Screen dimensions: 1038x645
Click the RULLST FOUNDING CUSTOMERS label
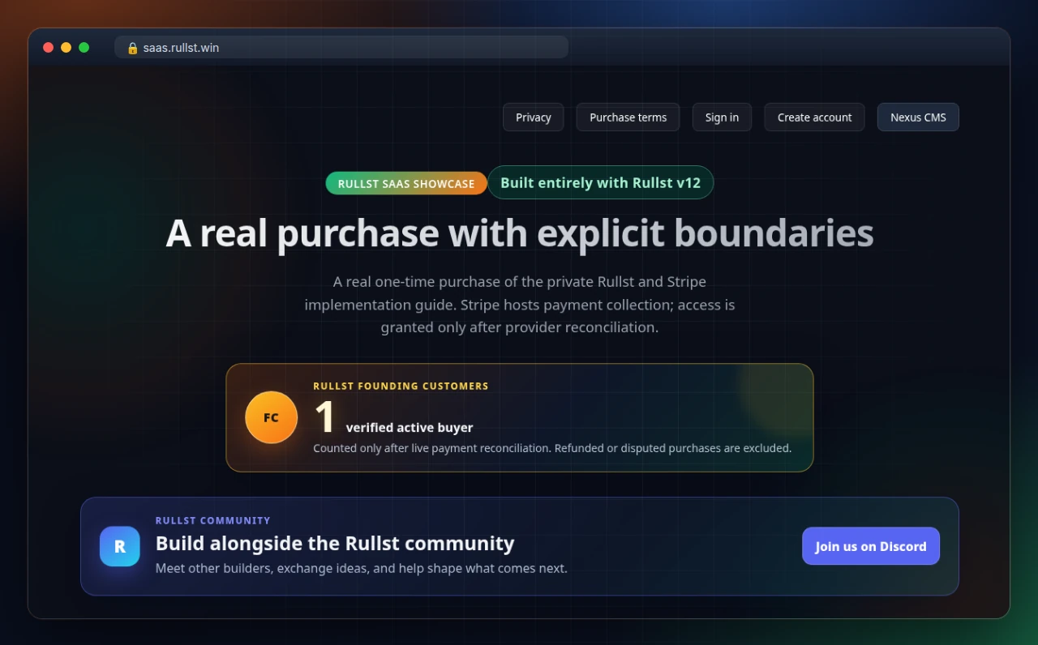click(x=401, y=386)
